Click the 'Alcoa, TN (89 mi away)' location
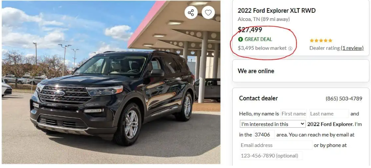 [x=263, y=19]
